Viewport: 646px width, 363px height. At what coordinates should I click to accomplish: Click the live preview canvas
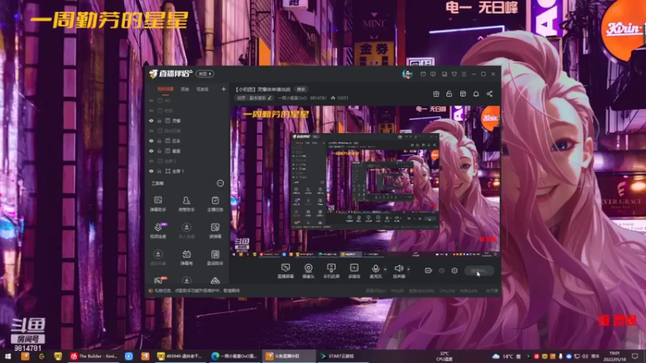click(x=365, y=182)
